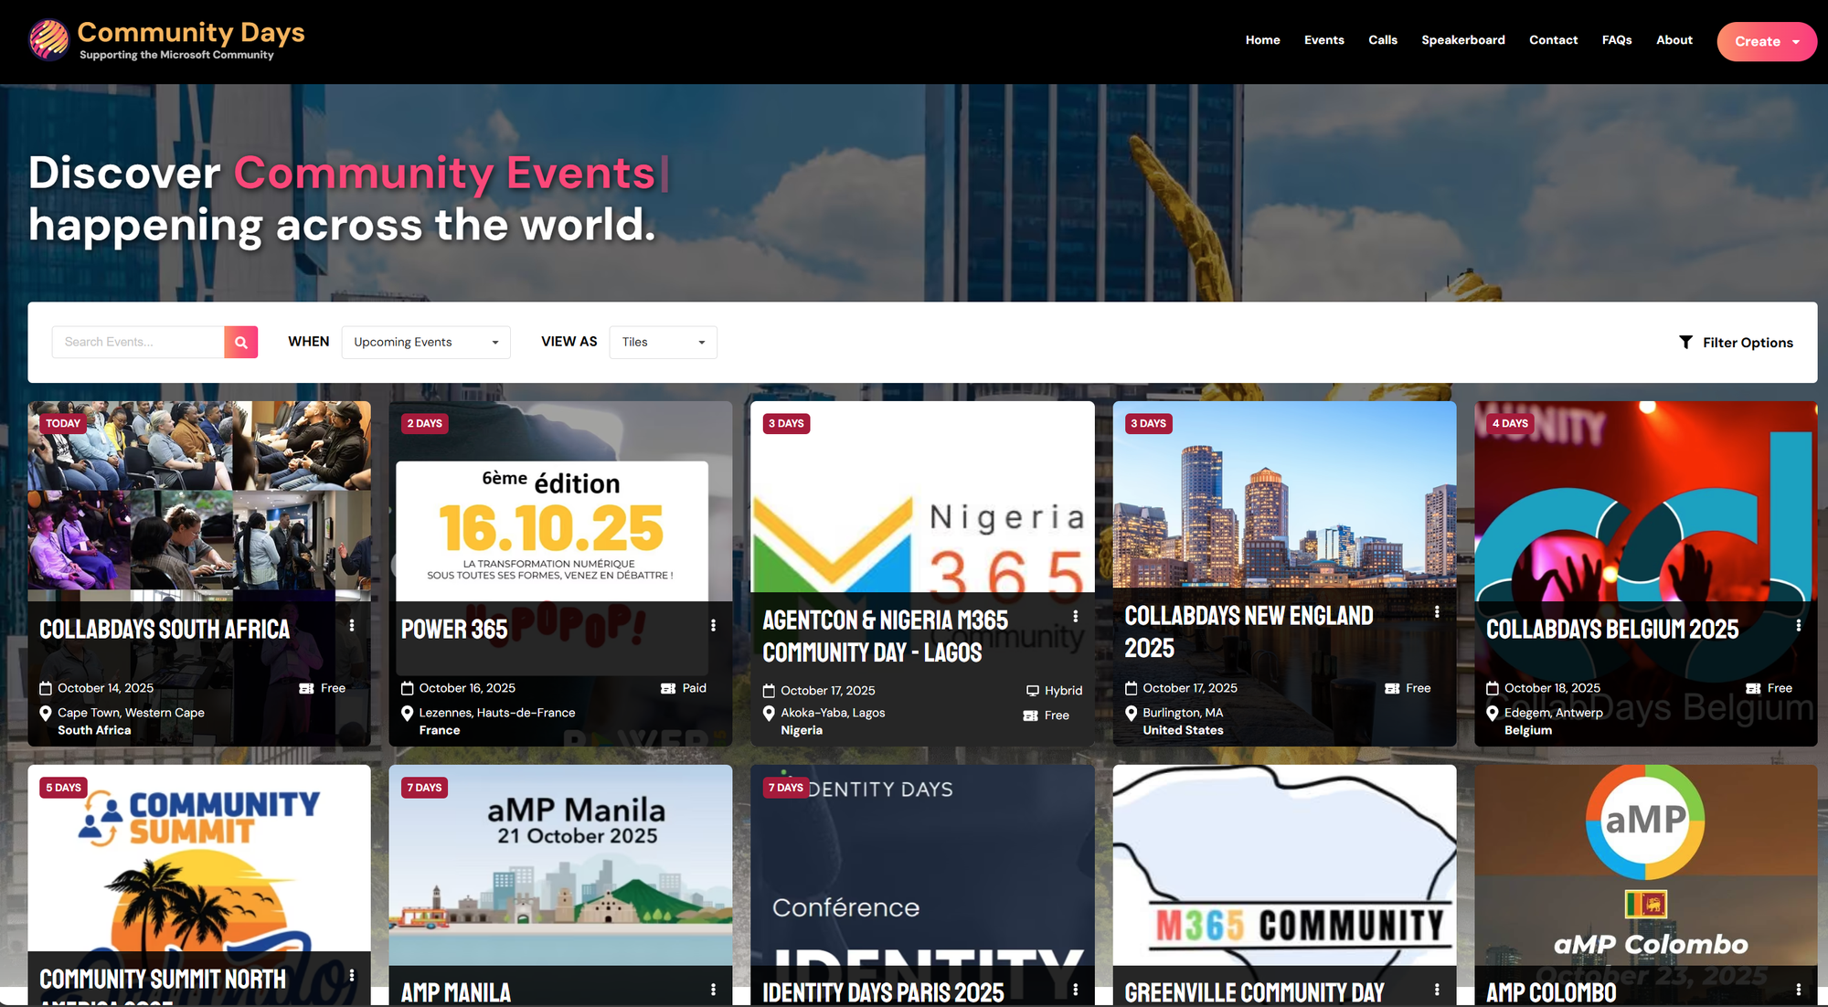1828x1007 pixels.
Task: Expand the Upcoming Events dropdown
Action: point(426,342)
